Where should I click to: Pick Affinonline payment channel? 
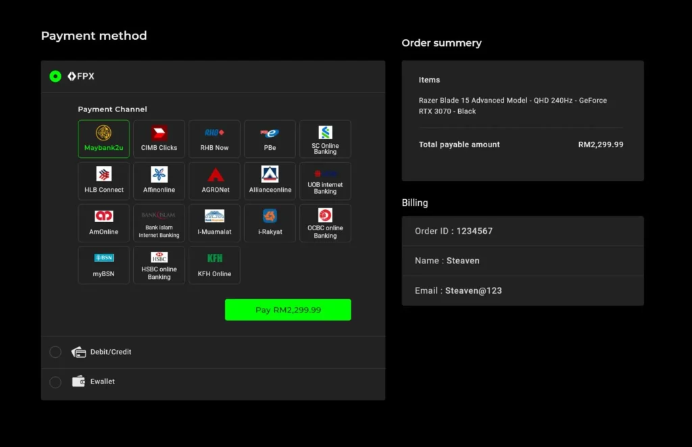coord(159,181)
